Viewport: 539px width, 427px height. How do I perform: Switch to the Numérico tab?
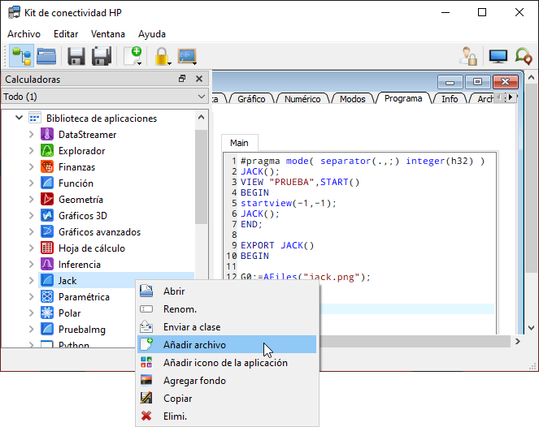pos(302,99)
